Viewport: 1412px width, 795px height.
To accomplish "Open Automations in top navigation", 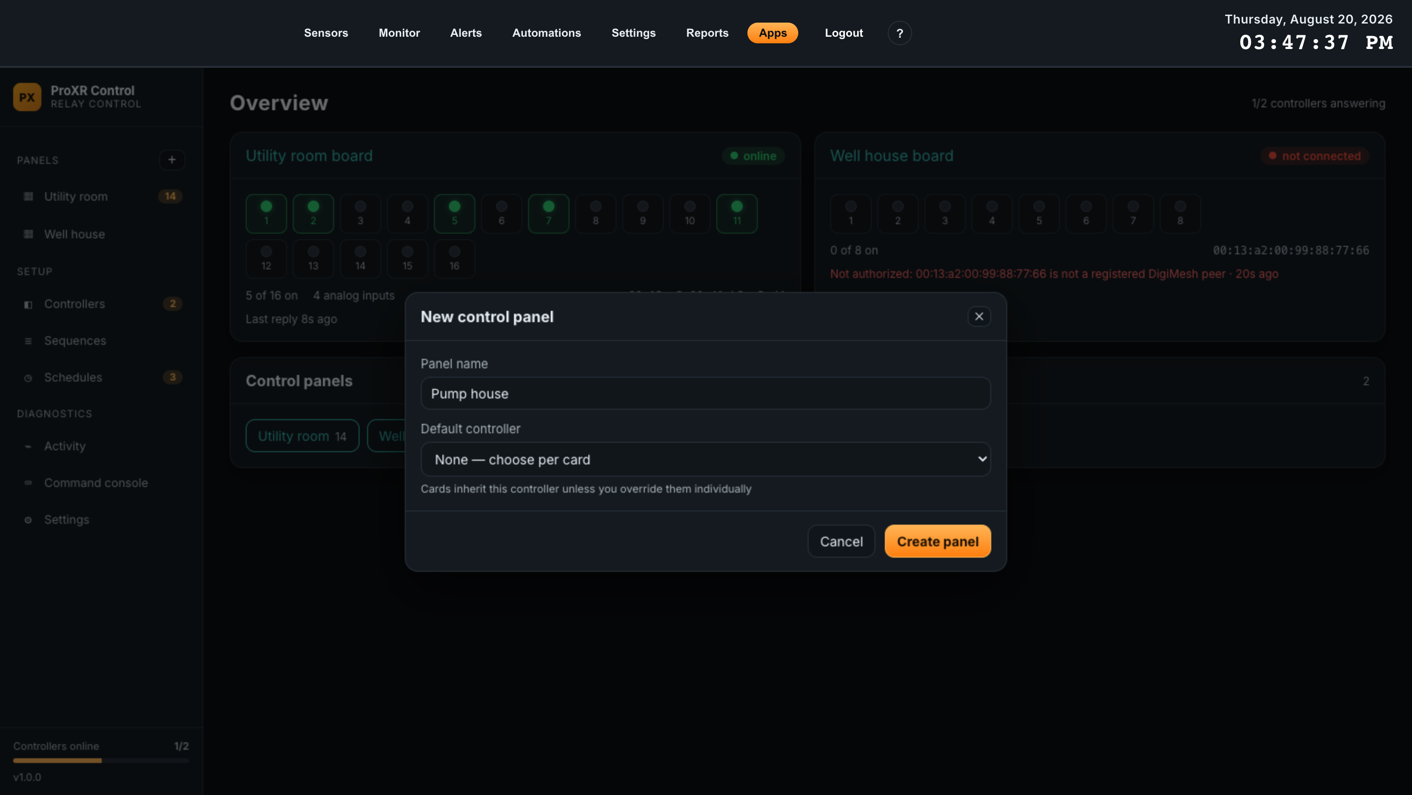I will [x=546, y=33].
